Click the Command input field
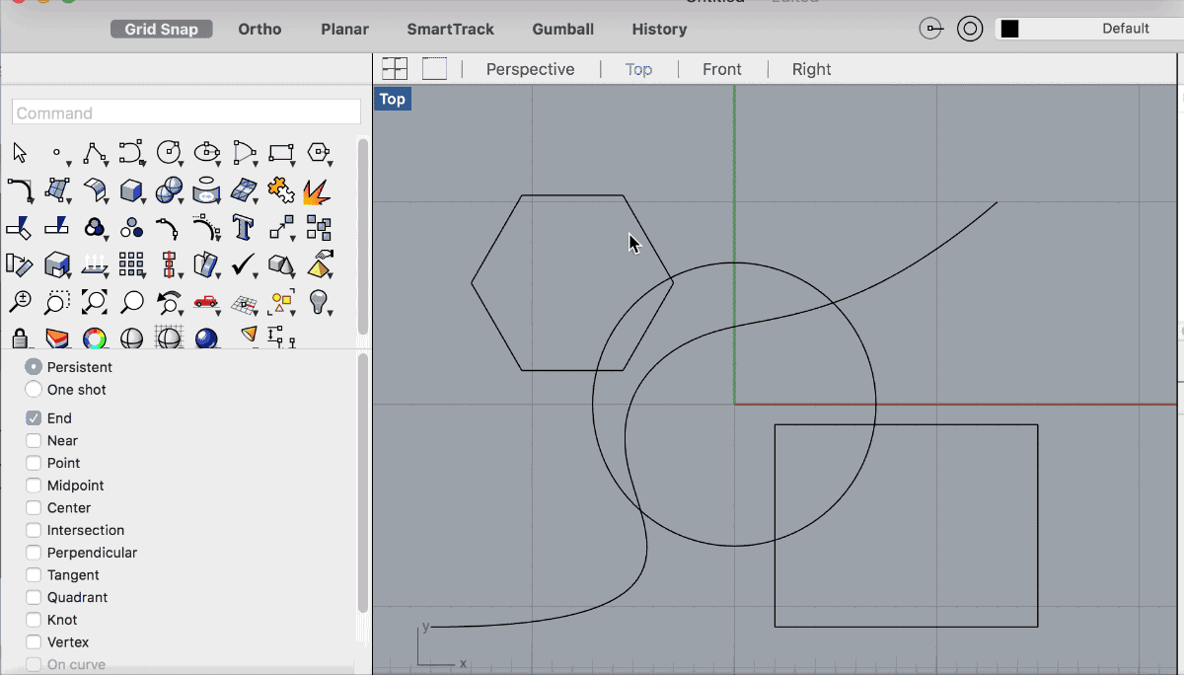 186,112
